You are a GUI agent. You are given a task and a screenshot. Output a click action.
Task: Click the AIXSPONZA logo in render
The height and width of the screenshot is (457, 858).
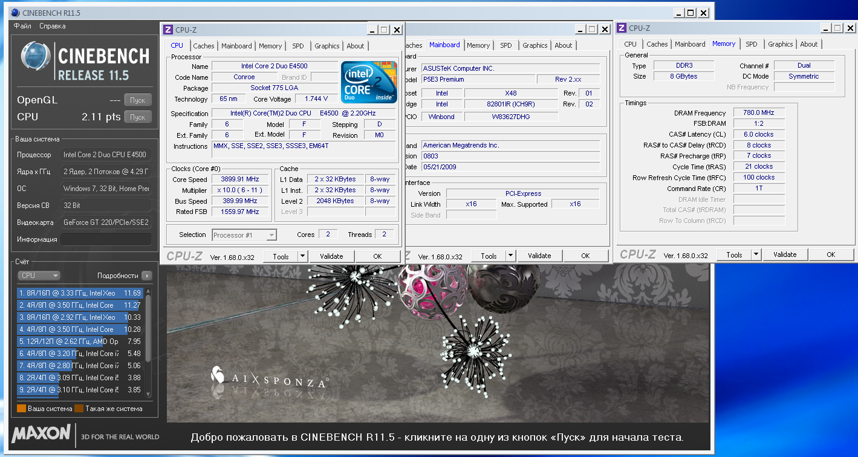coord(270,378)
